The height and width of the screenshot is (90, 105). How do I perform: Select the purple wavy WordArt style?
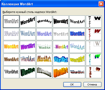pos(28,47)
